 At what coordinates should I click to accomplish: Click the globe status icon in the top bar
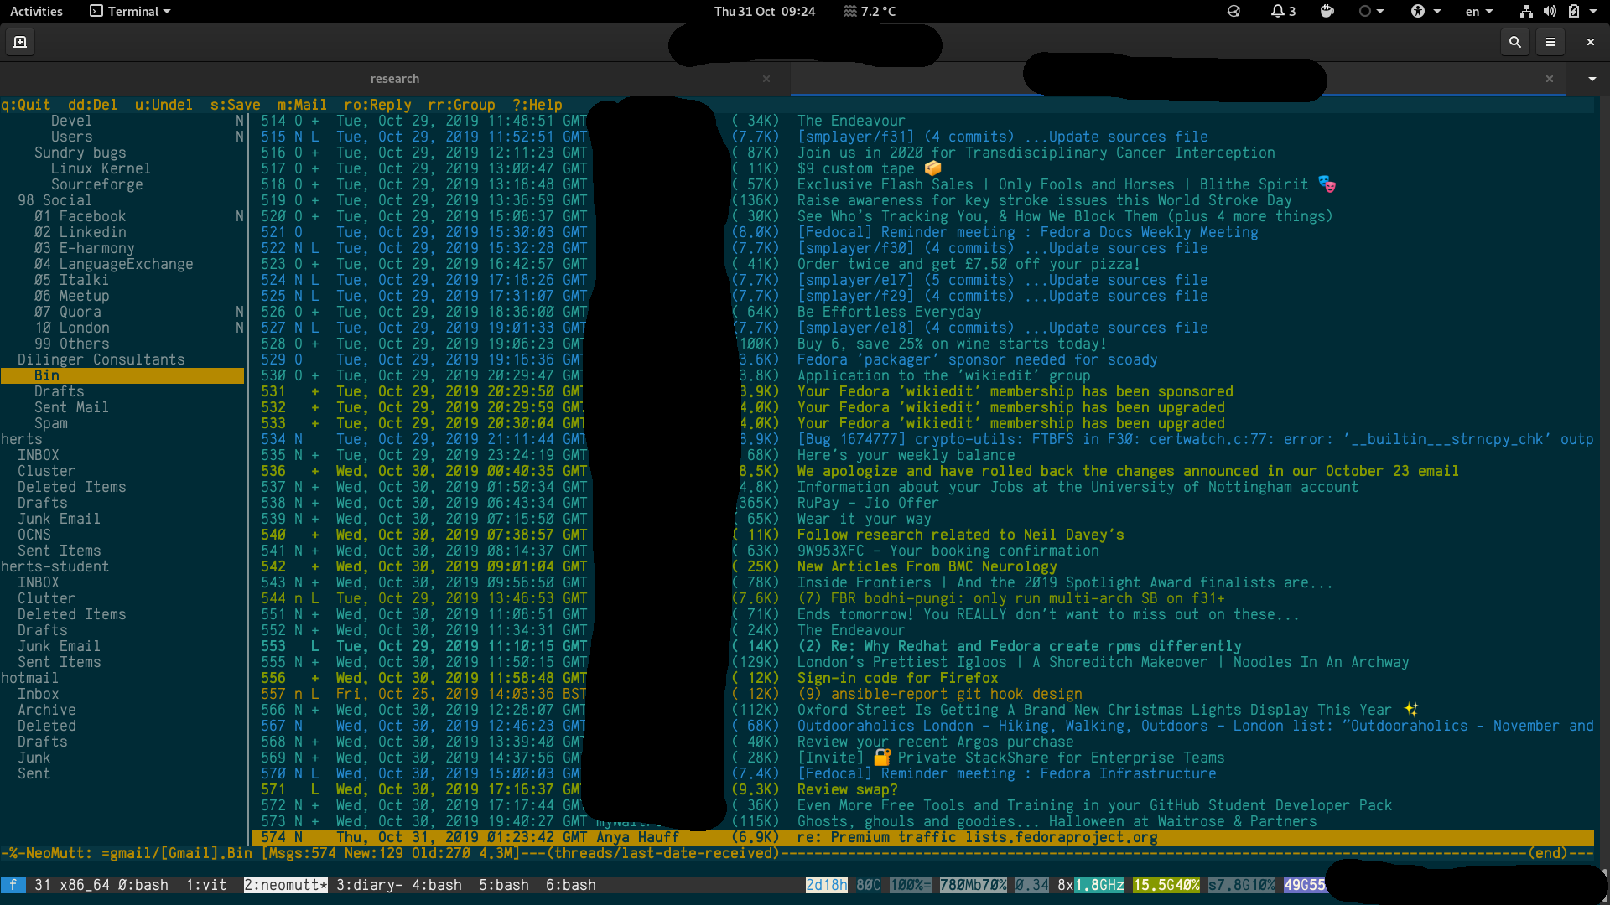[1234, 12]
